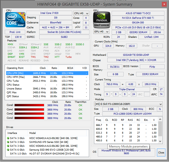Image resolution: width=169 pixels, height=165 pixels.
Task: Click the GIGABYTE EX58-UD4P motherboard field
Action: pyautogui.click(x=136, y=55)
